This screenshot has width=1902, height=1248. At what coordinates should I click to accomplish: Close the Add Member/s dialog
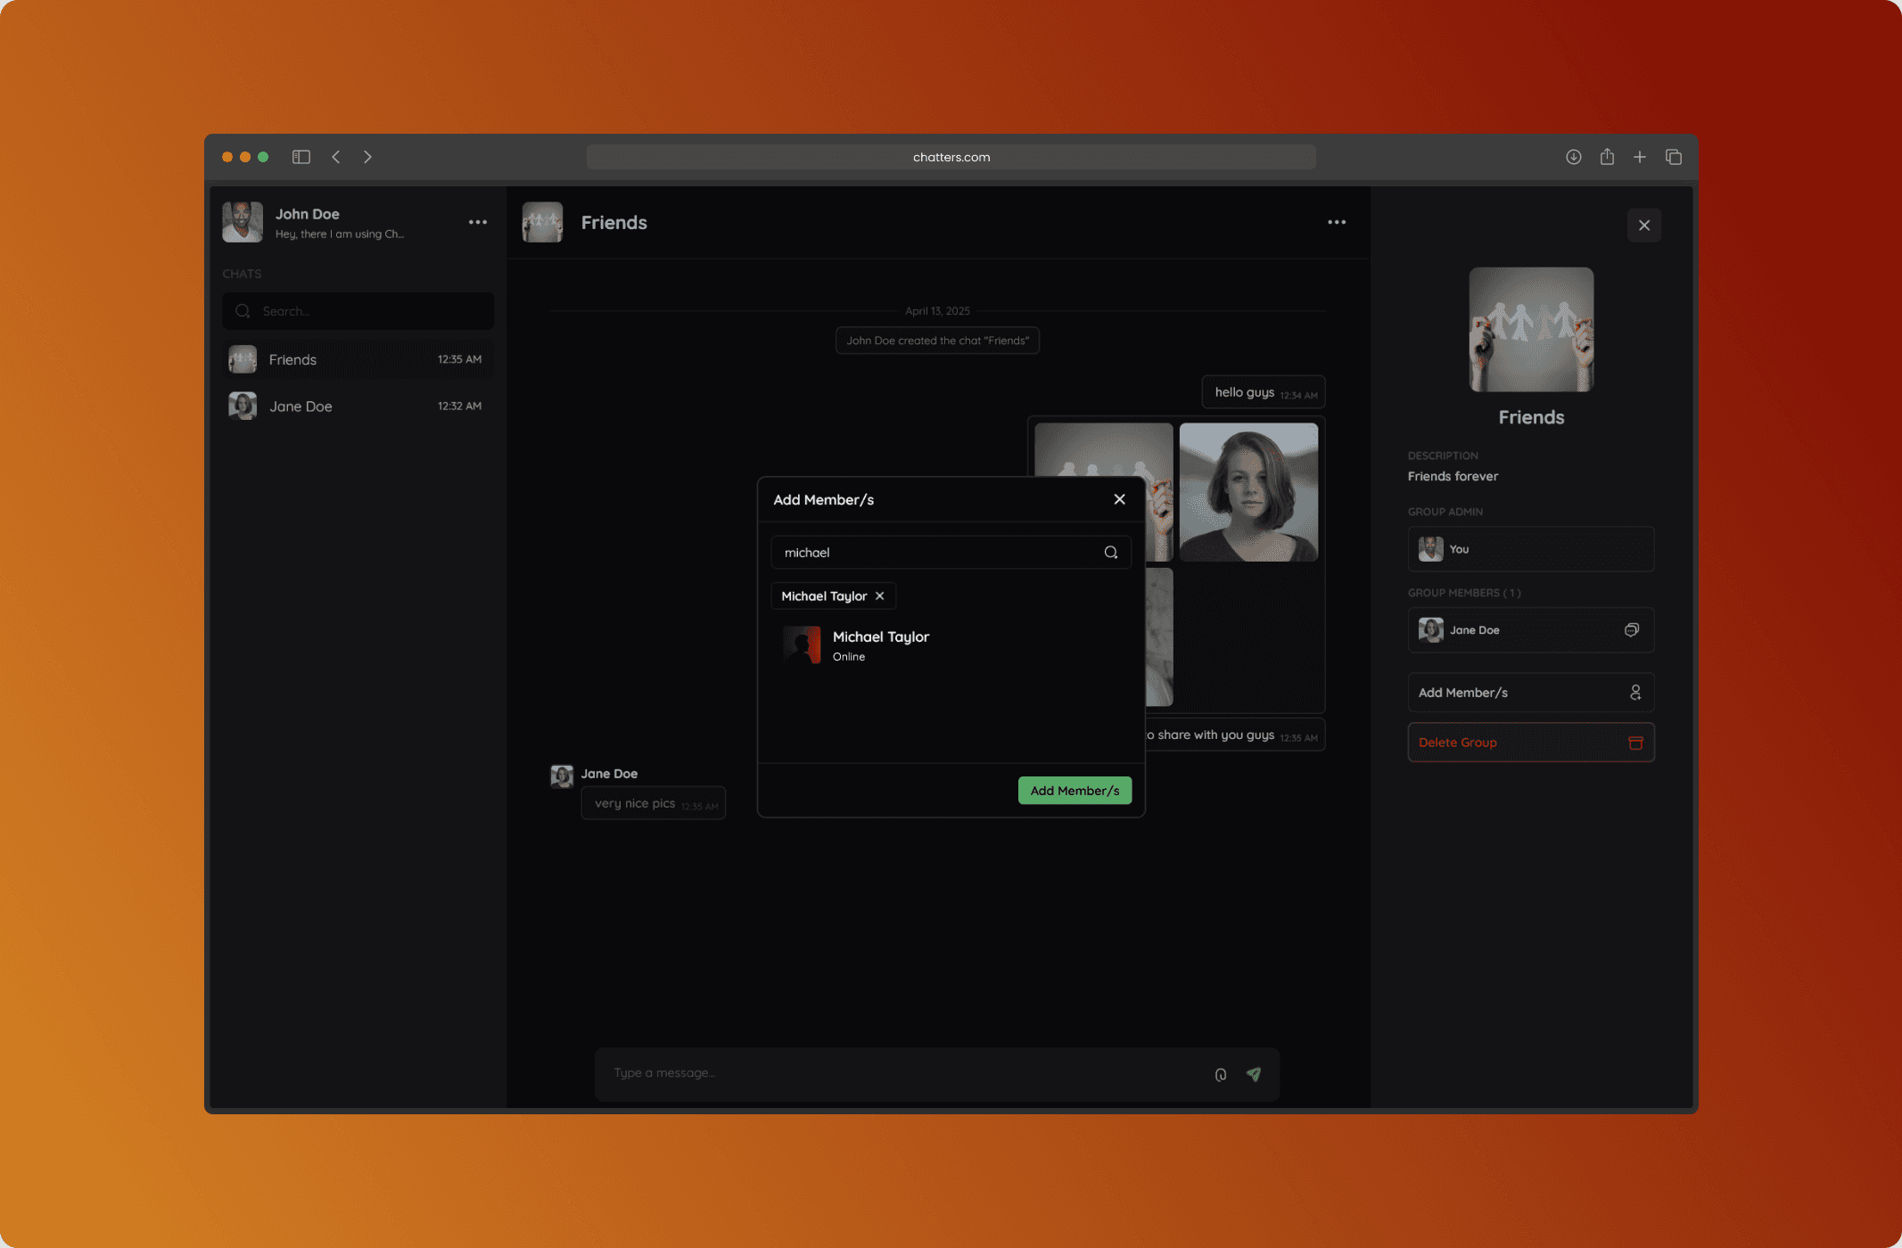click(x=1120, y=499)
